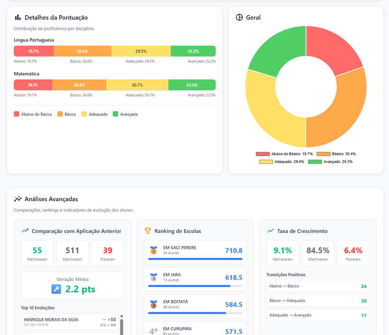The width and height of the screenshot is (389, 335).
Task: Click the growth line icon beside Taxa de Crescimento
Action: pyautogui.click(x=271, y=231)
